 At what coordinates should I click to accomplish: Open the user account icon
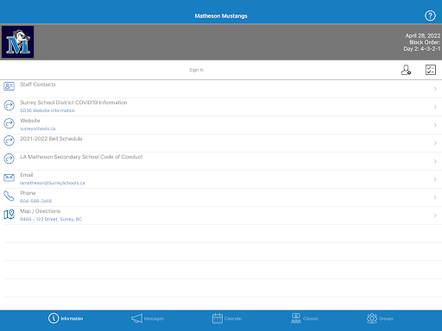click(x=406, y=70)
